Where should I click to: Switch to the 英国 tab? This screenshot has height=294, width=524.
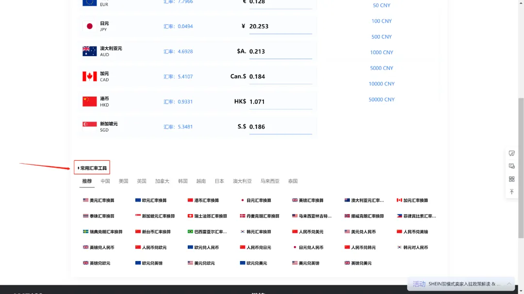click(142, 181)
